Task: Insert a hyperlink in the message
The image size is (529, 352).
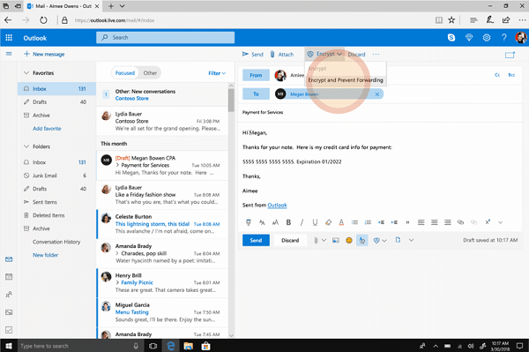Action: pos(460,222)
